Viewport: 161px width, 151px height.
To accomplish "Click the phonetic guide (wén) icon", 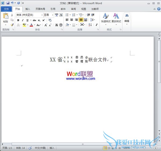I will [x=56, y=15].
